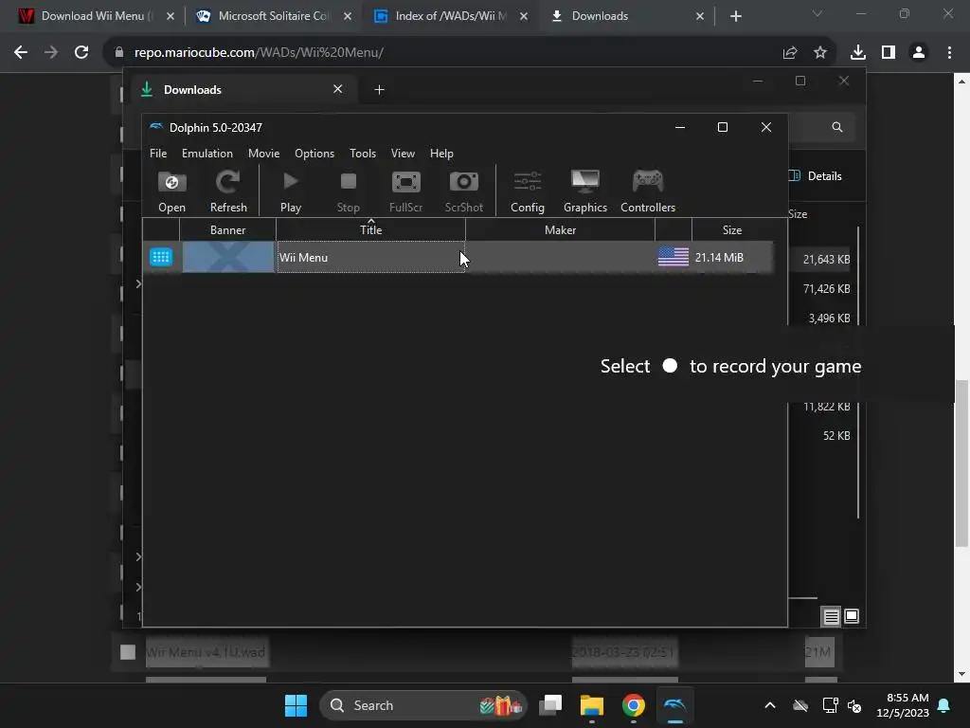970x728 pixels.
Task: Click Dolphin emulator taskbar icon
Action: [674, 705]
